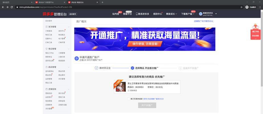Image resolution: width=263 pixels, height=114 pixels.
Task: Click the browser forward arrow
Action: tap(7, 7)
